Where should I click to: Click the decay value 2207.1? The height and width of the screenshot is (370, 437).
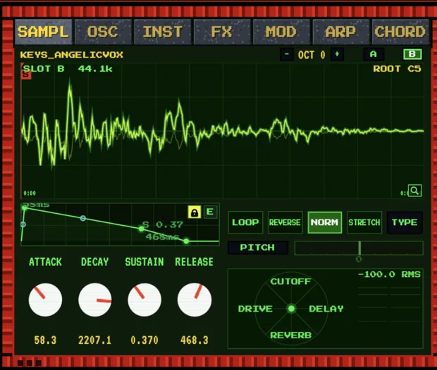pos(94,340)
